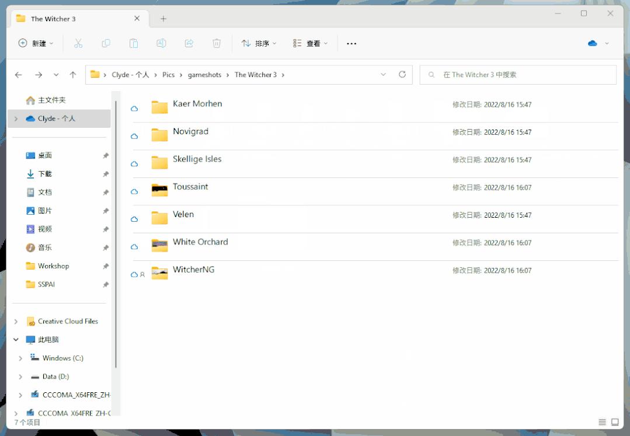Viewport: 630px width, 436px height.
Task: Expand Creative Cloud Files tree node
Action: point(16,321)
